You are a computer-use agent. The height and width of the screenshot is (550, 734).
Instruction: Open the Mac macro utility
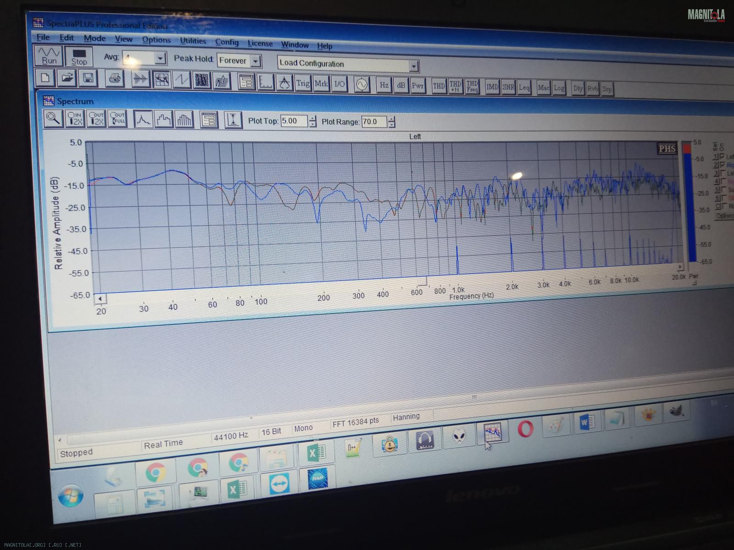point(544,88)
